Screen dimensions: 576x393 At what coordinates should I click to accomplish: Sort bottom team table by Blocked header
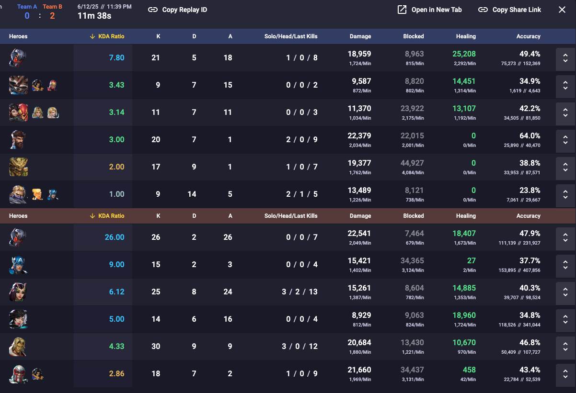pyautogui.click(x=414, y=216)
